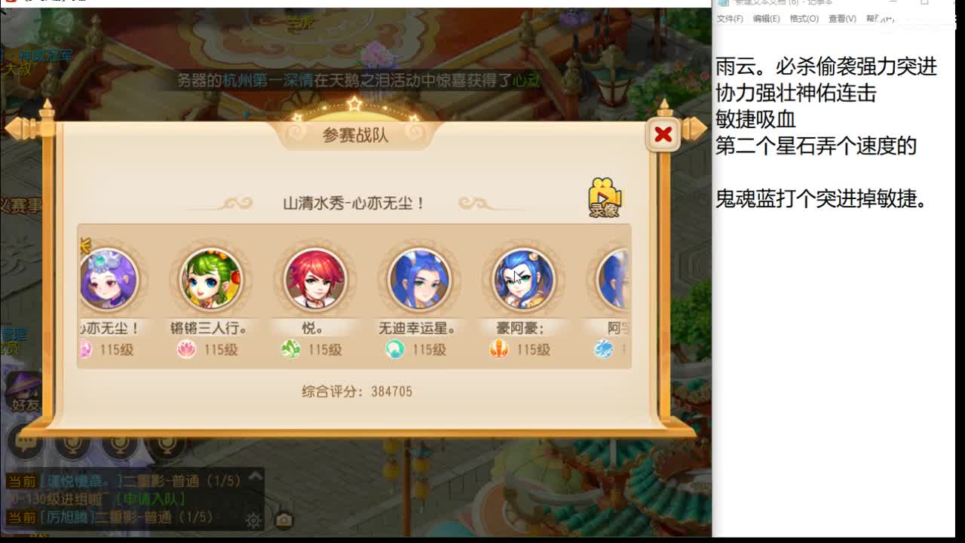Open chat settings gear icon

click(253, 520)
